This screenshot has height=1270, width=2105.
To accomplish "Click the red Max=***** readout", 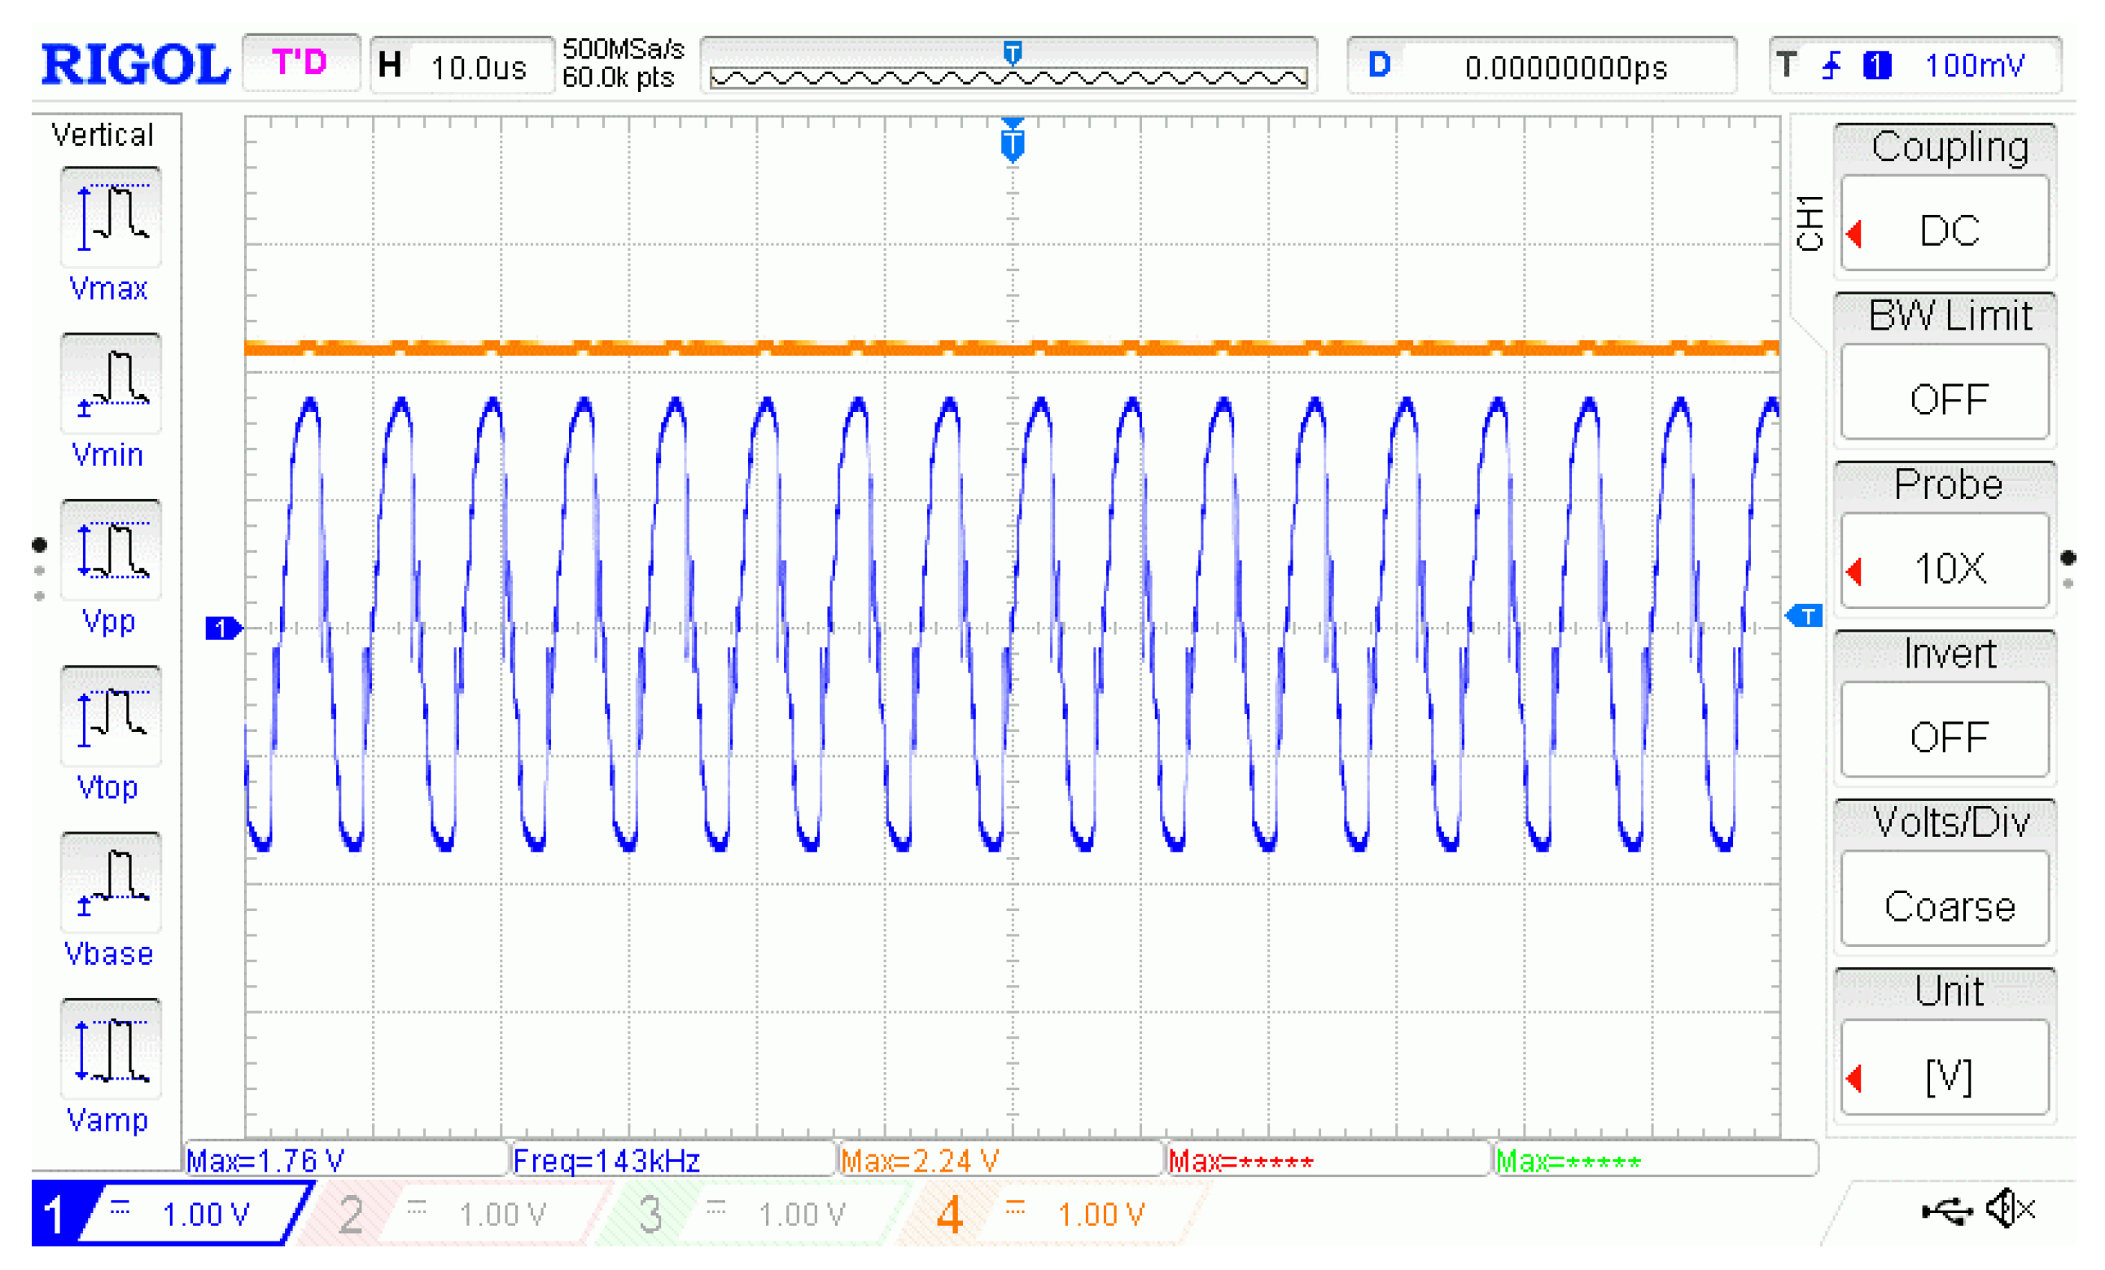I will tap(1328, 1161).
